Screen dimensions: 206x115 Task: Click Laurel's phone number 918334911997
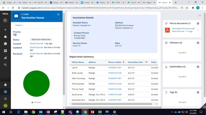(x=115, y=68)
